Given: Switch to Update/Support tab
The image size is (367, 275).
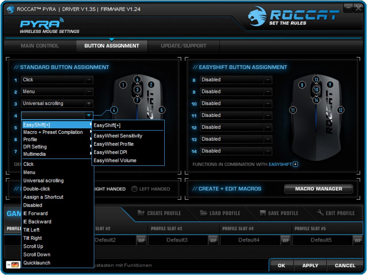Looking at the screenshot, I should 183,46.
